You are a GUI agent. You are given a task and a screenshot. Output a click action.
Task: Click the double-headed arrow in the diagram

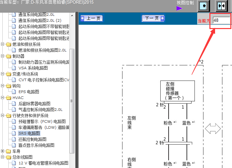(x=213, y=129)
